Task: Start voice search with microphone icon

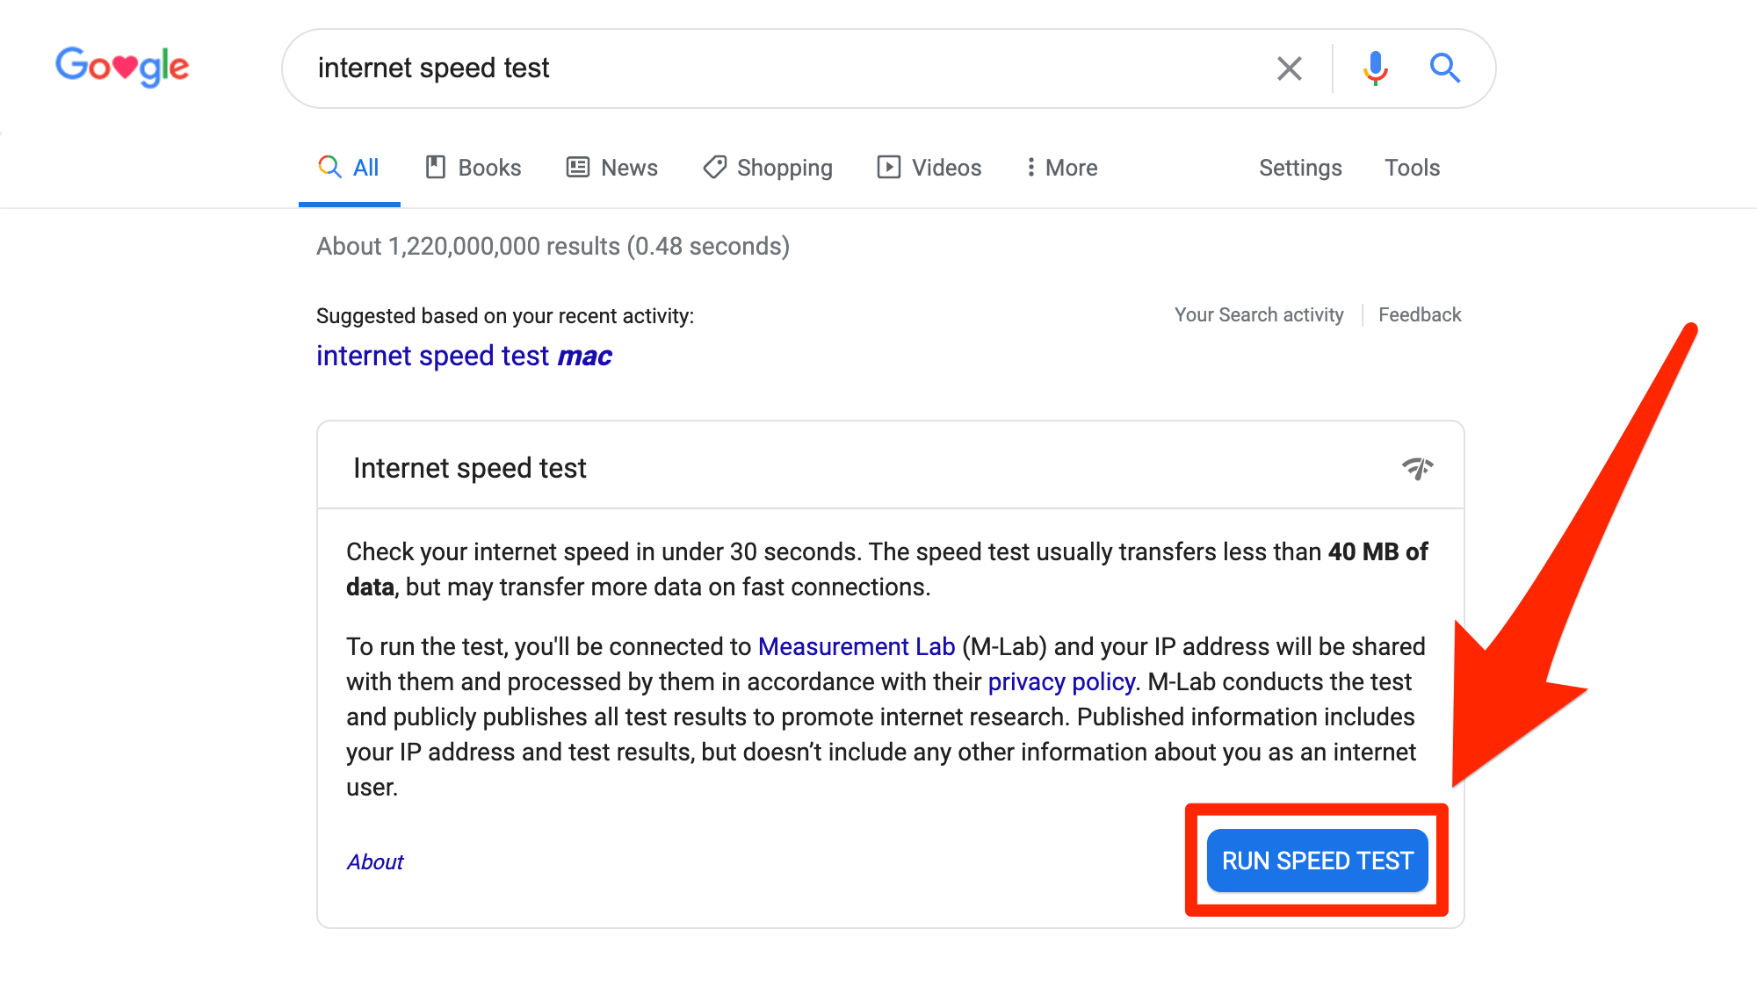Action: 1376,68
